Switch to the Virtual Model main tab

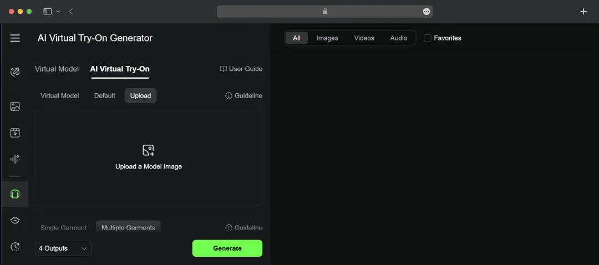pos(57,69)
